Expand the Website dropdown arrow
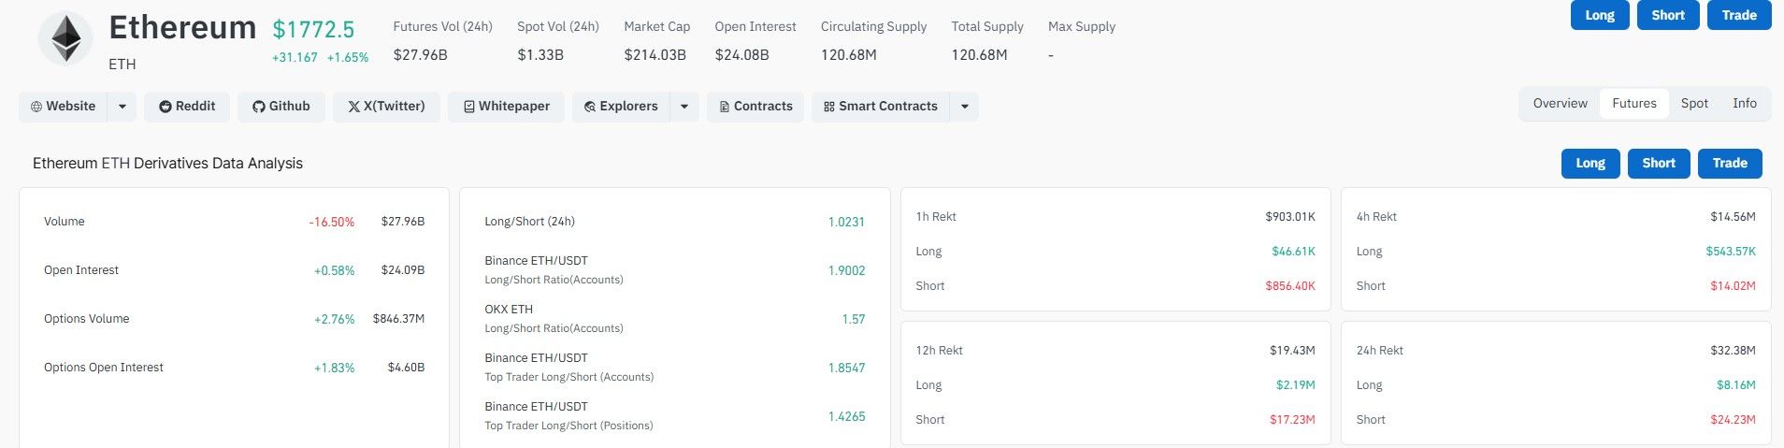 pos(122,107)
